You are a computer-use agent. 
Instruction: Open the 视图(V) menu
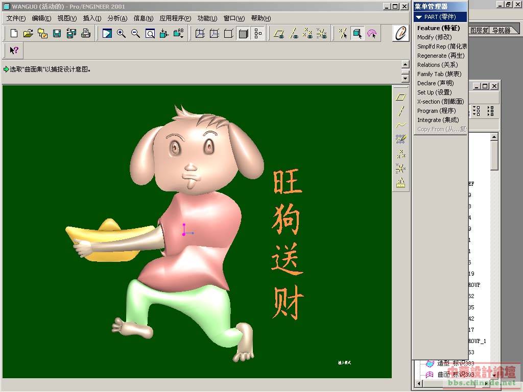pyautogui.click(x=67, y=18)
